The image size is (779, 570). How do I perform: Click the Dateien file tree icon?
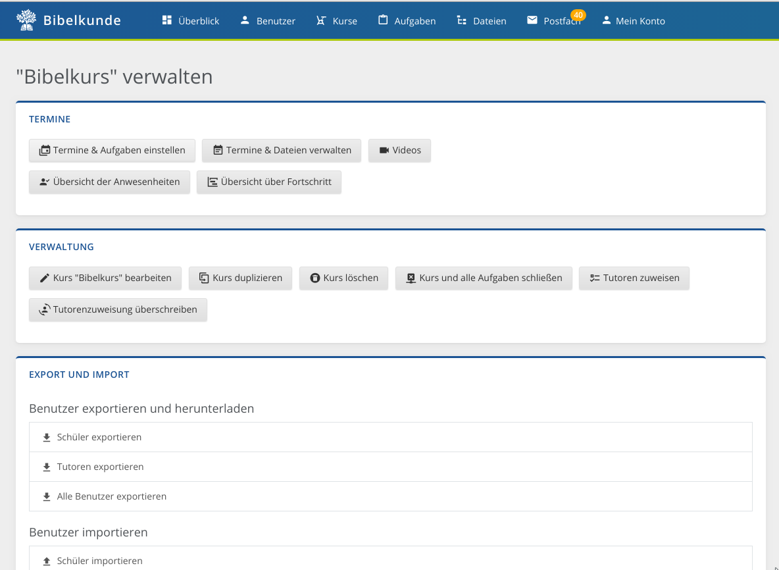point(461,20)
